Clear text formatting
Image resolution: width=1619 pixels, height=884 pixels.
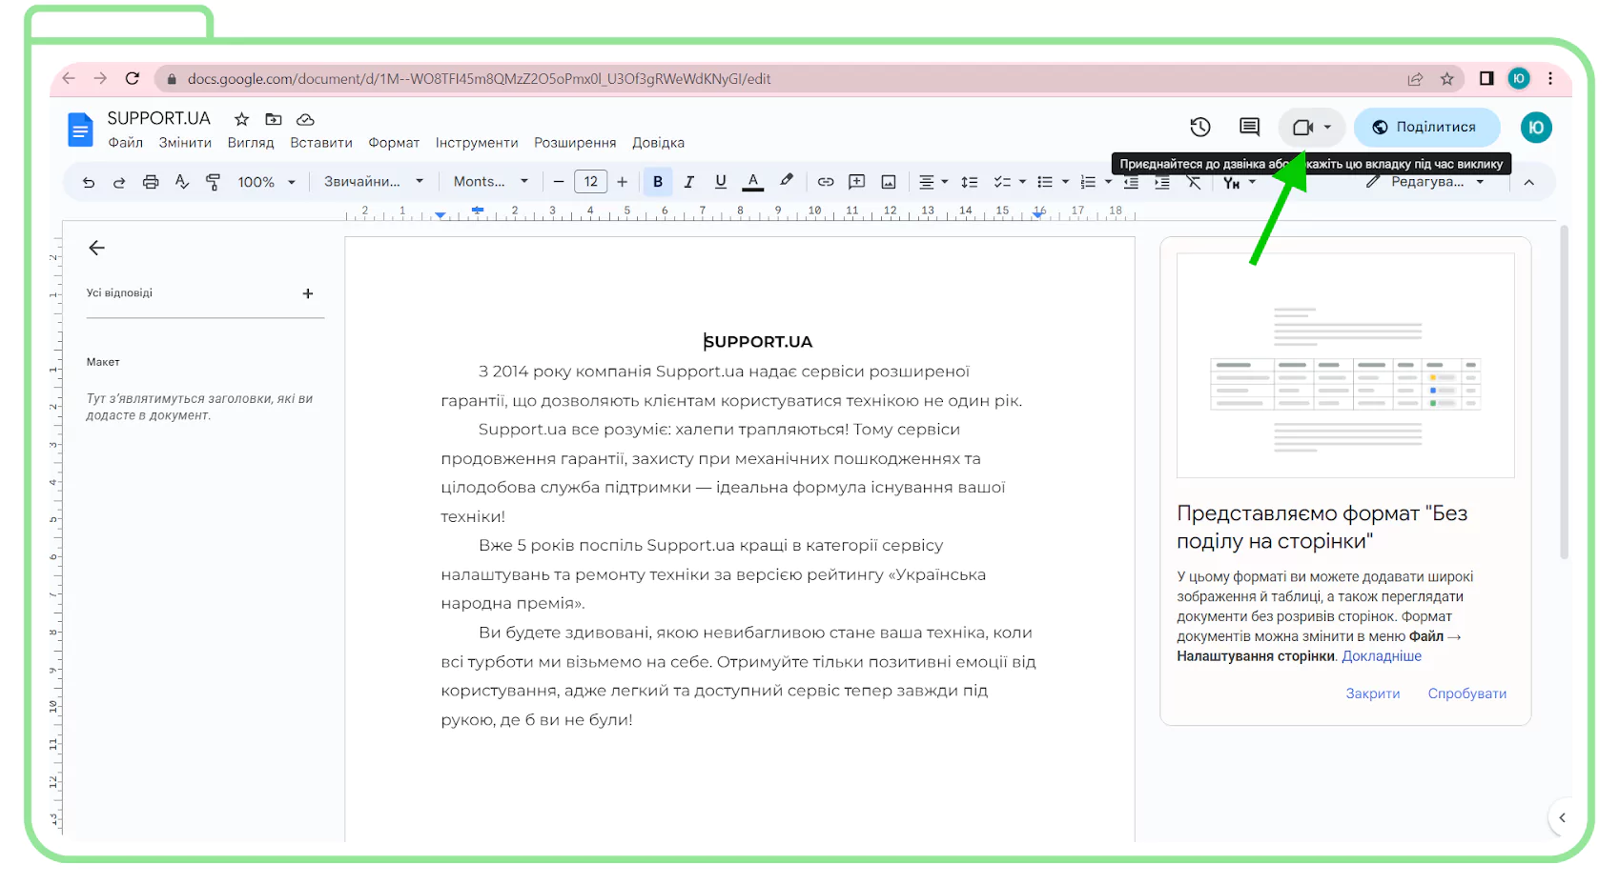(x=1194, y=183)
